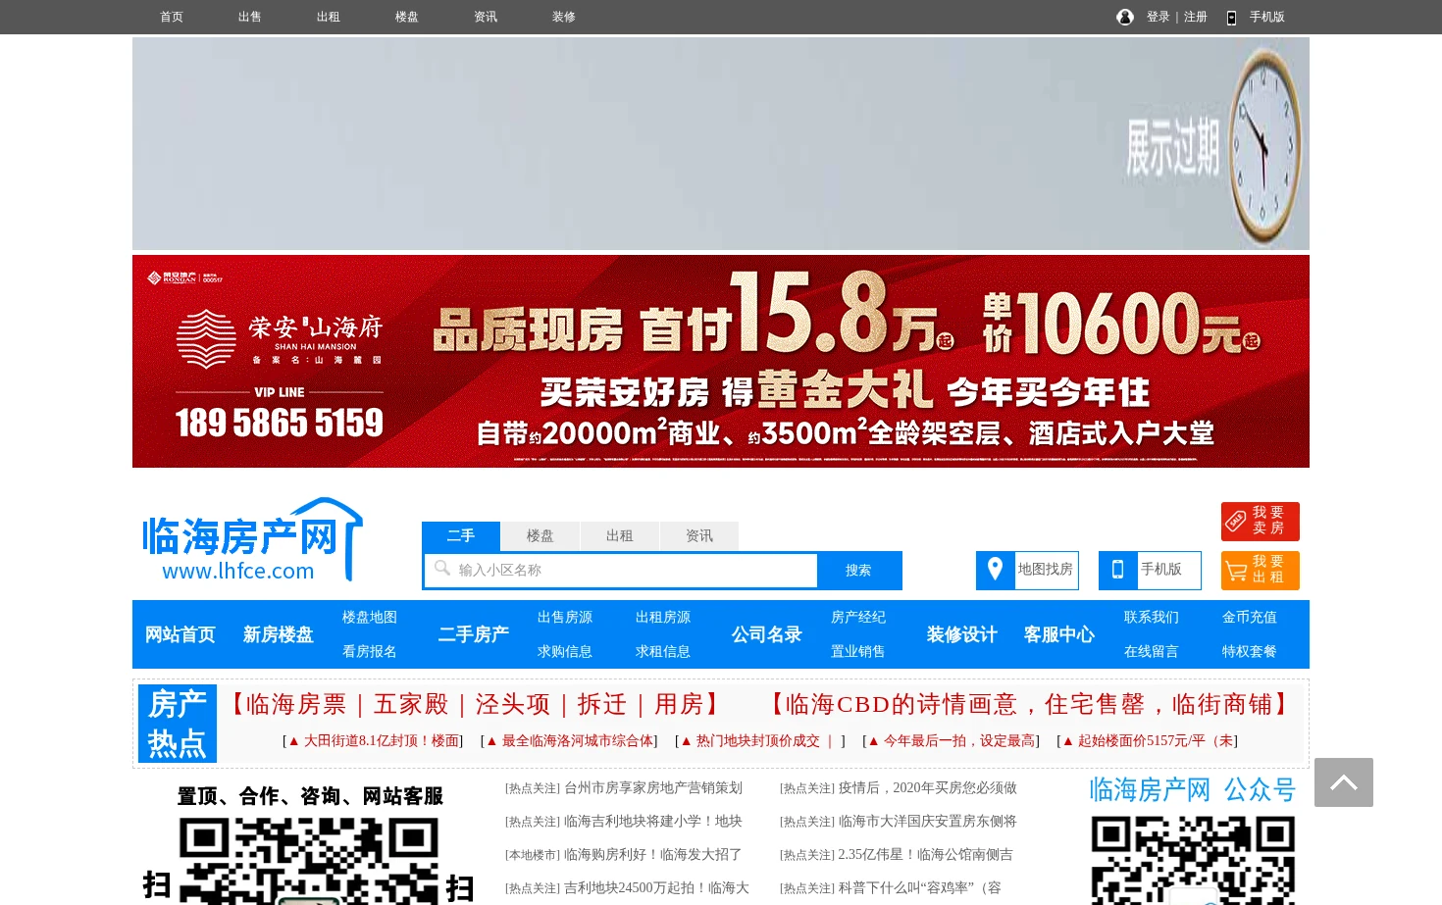1442x905 pixels.
Task: Open 最全临海洛河城市综合体 link
Action: click(x=569, y=740)
